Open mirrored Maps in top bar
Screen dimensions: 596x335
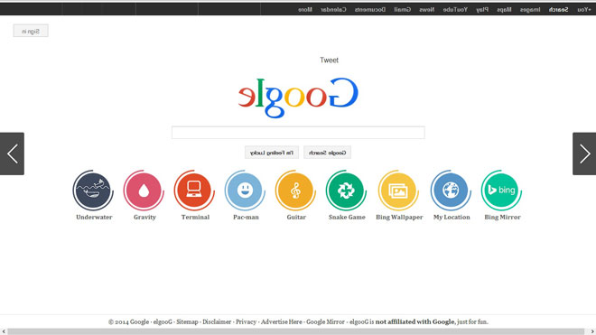pyautogui.click(x=505, y=10)
